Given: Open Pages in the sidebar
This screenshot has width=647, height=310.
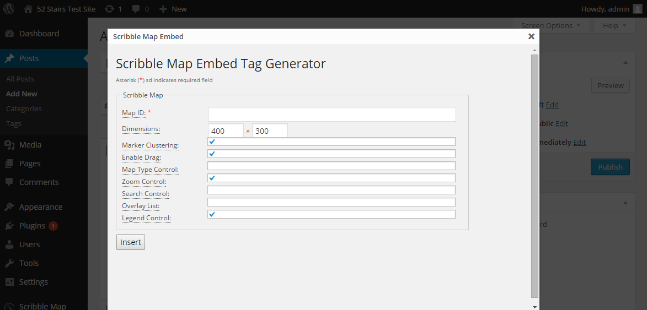Looking at the screenshot, I should click(30, 164).
